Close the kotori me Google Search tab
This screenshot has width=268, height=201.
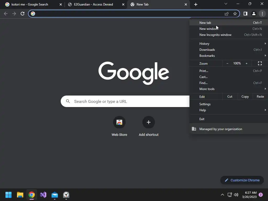point(61,4)
